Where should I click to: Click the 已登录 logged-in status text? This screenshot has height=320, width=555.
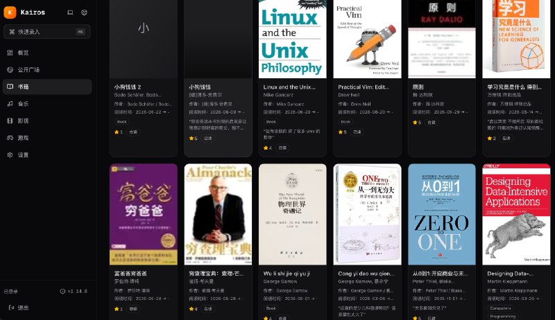point(10,292)
